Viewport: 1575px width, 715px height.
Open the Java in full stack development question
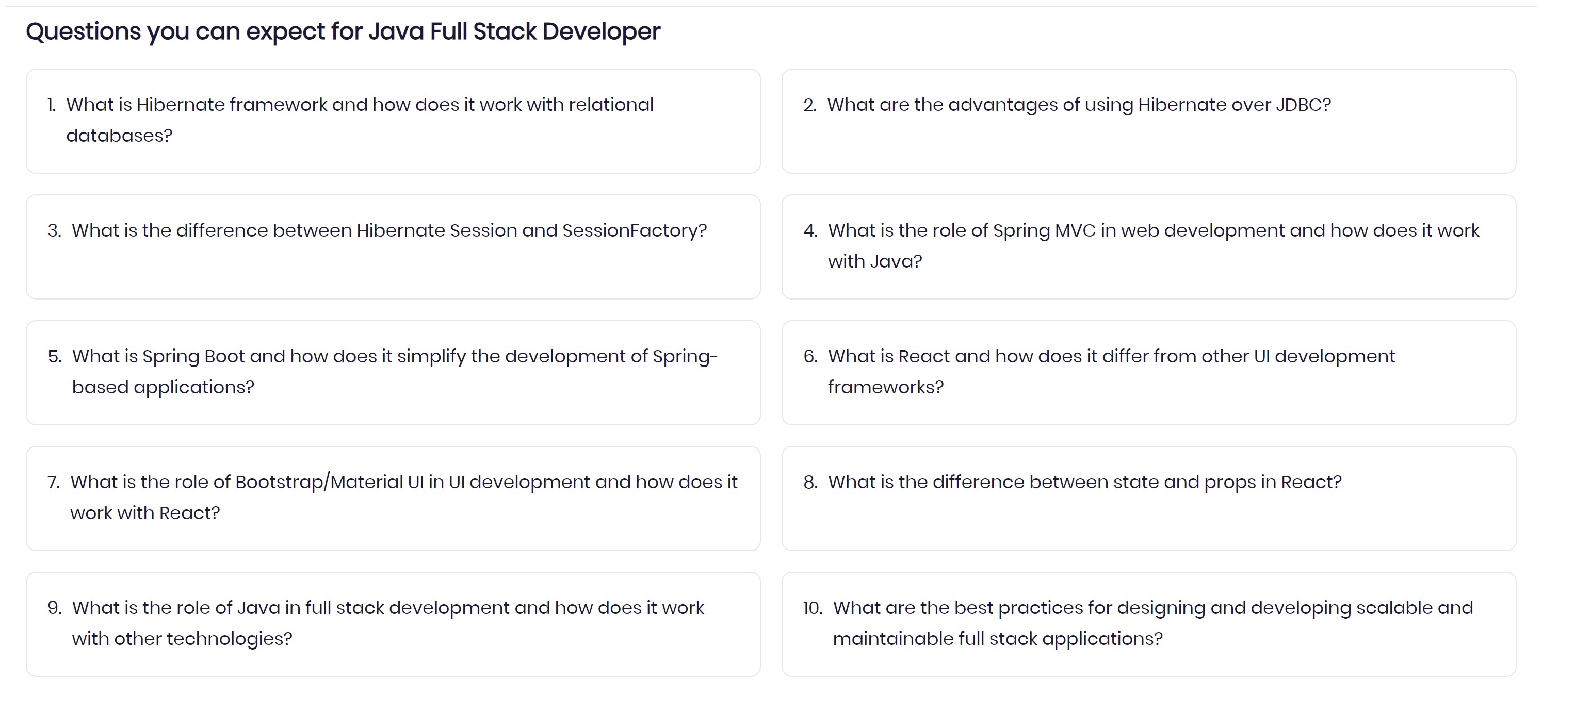(393, 625)
